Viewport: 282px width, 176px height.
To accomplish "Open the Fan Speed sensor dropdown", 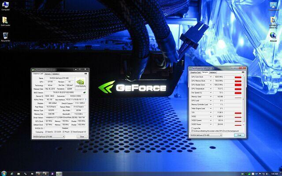I will click(x=211, y=93).
